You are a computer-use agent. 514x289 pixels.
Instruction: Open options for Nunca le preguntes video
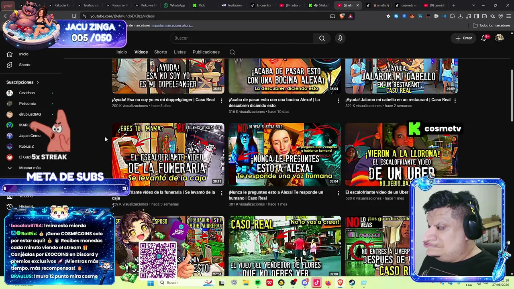(338, 193)
